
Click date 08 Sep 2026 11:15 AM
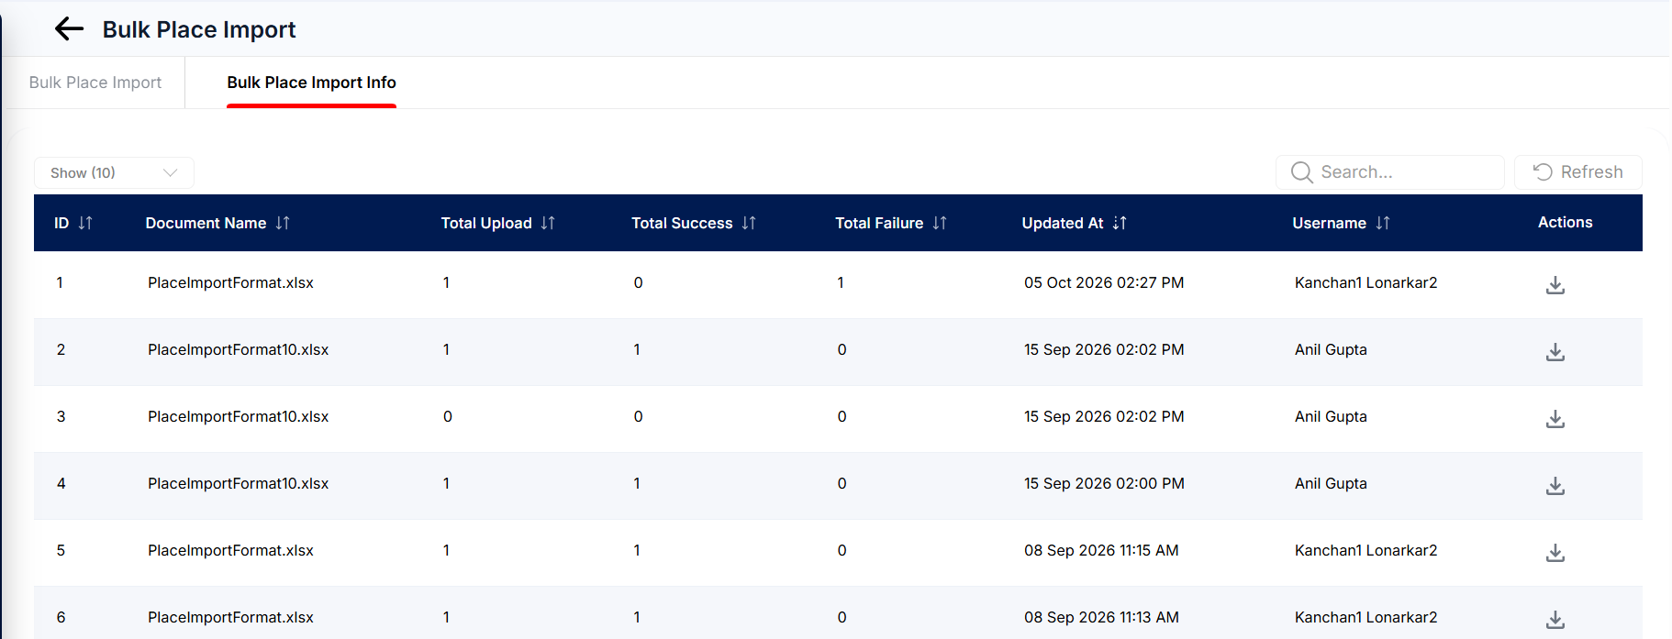[1101, 550]
